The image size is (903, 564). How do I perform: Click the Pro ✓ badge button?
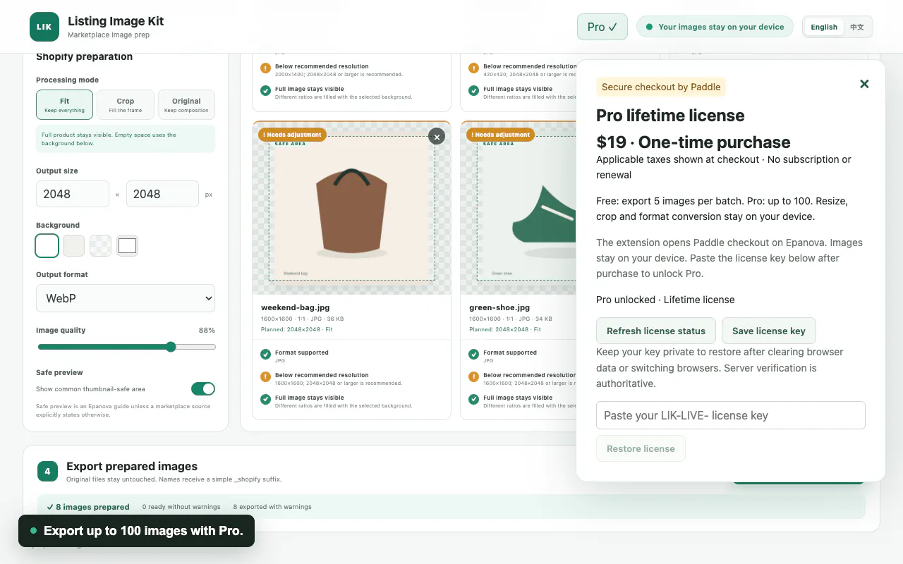602,27
